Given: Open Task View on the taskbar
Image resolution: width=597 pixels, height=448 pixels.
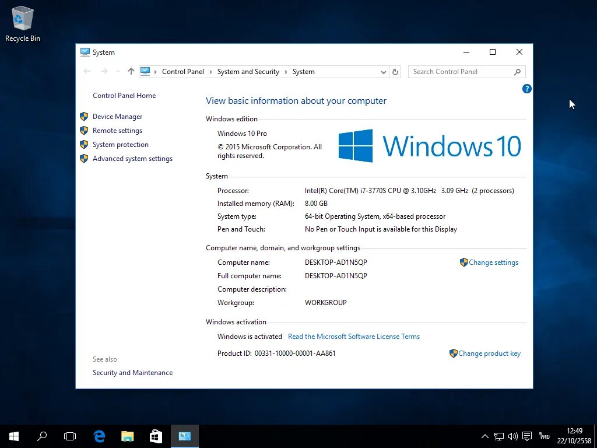Looking at the screenshot, I should click(x=70, y=436).
